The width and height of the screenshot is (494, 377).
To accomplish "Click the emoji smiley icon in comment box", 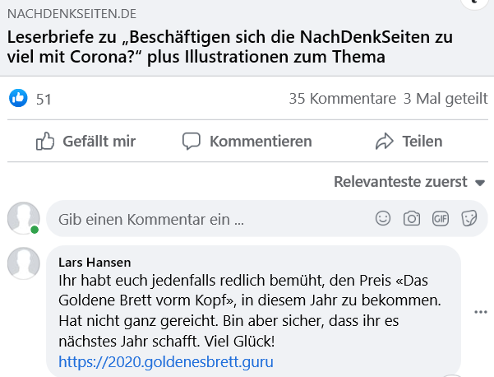I will (383, 218).
